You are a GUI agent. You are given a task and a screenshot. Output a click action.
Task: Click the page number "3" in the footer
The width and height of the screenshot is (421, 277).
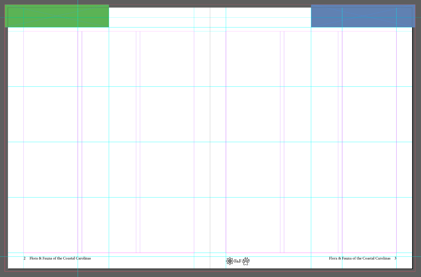pyautogui.click(x=395, y=259)
